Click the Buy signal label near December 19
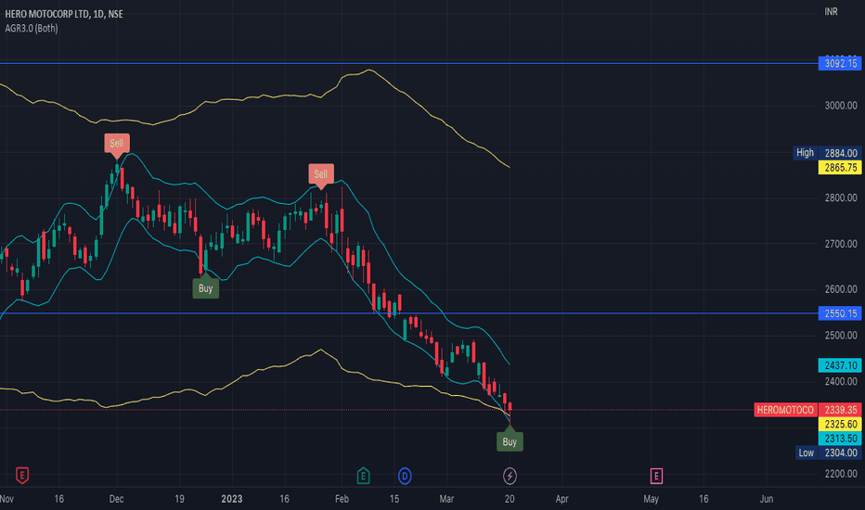Image resolution: width=865 pixels, height=510 pixels. click(206, 288)
